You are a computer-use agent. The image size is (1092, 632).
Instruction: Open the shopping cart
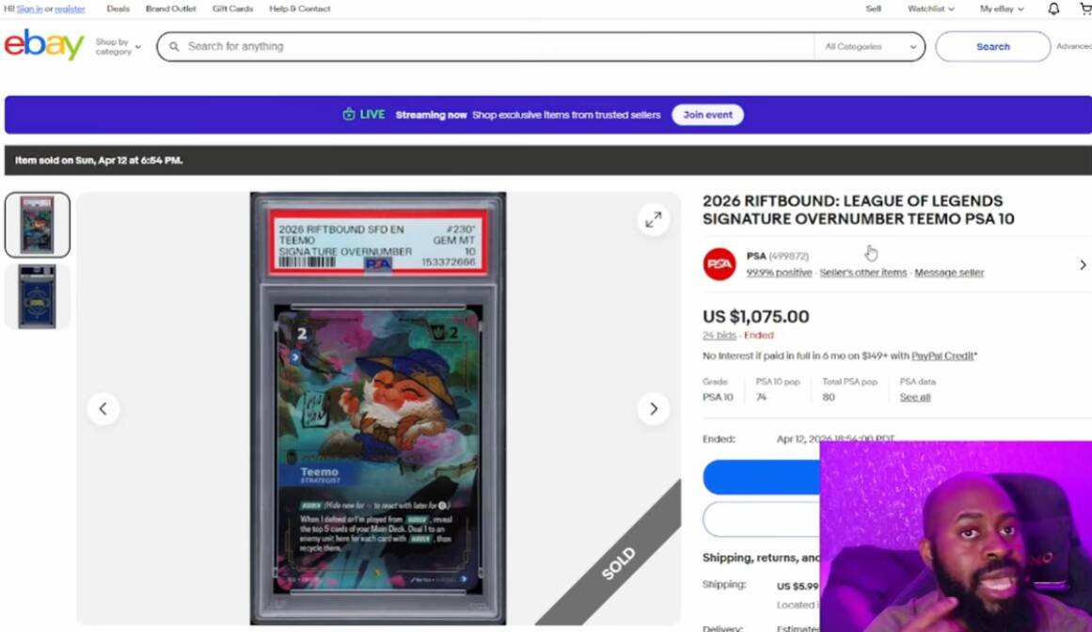[1085, 8]
